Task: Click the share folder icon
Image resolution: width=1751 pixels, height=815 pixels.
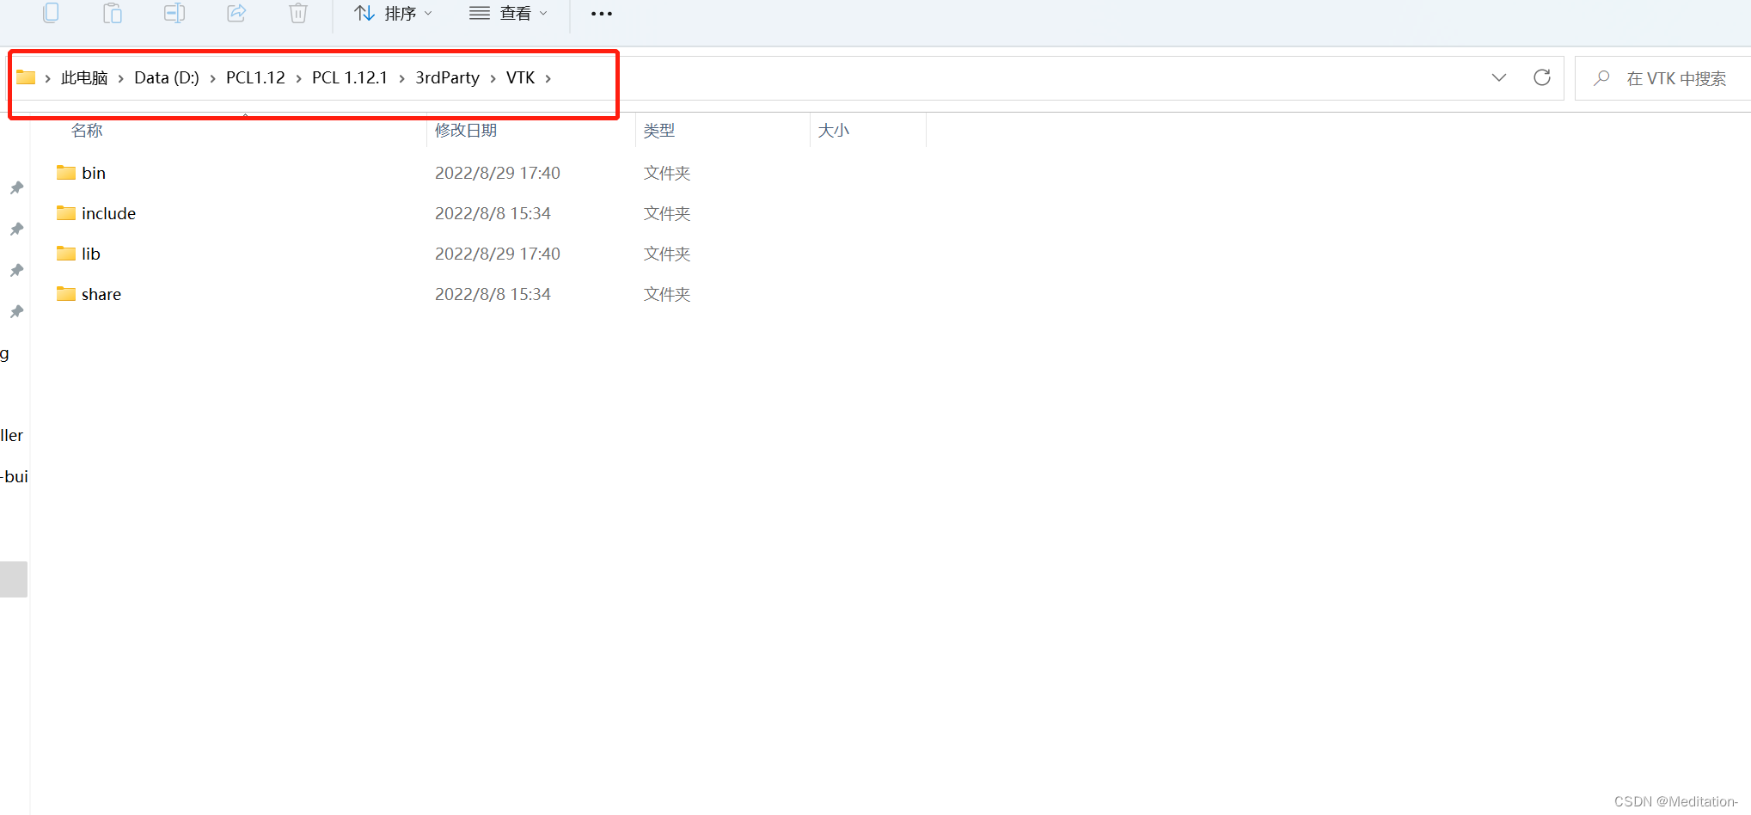Action: pyautogui.click(x=66, y=293)
